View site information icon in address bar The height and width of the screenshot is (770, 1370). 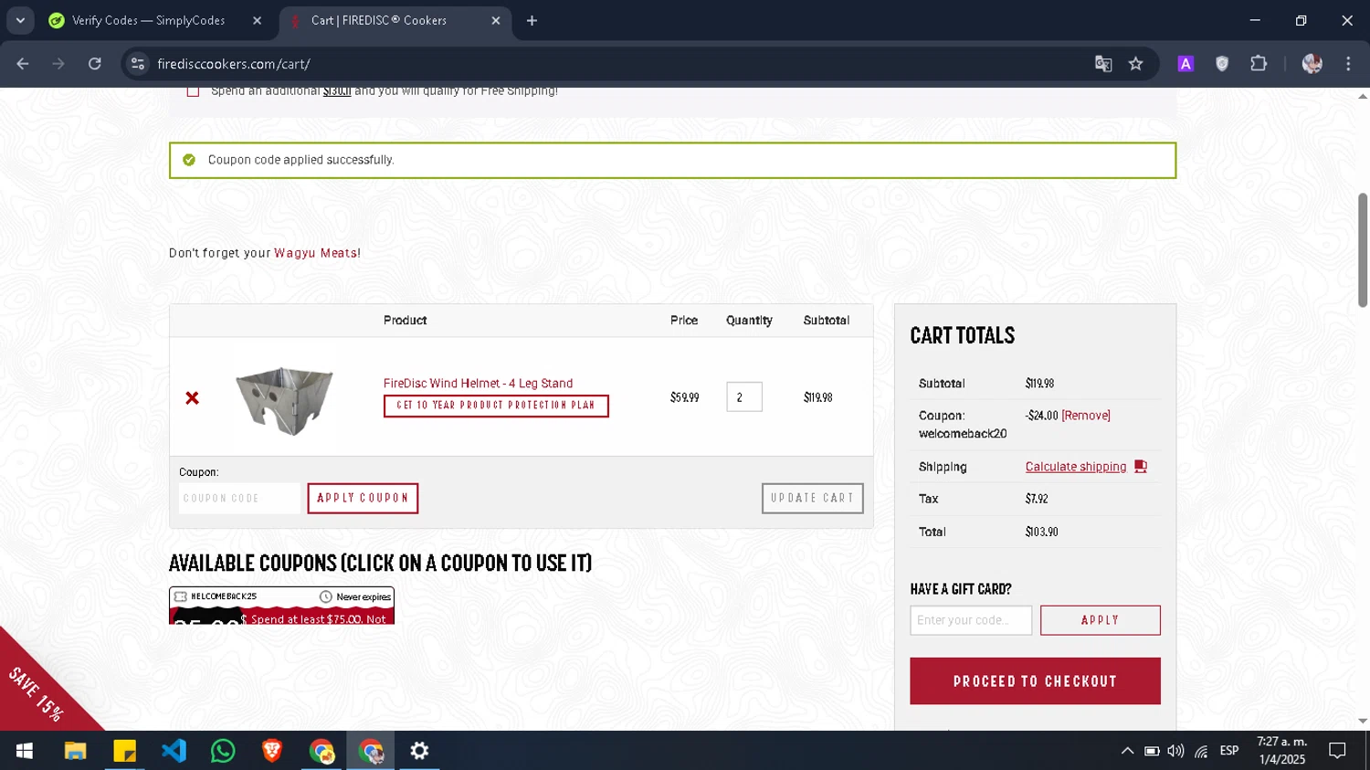coord(138,64)
